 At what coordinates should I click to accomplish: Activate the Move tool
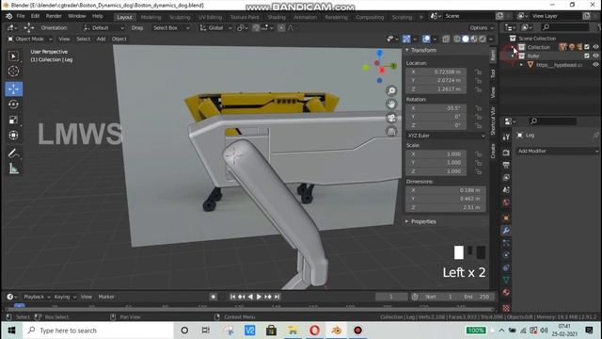13,89
